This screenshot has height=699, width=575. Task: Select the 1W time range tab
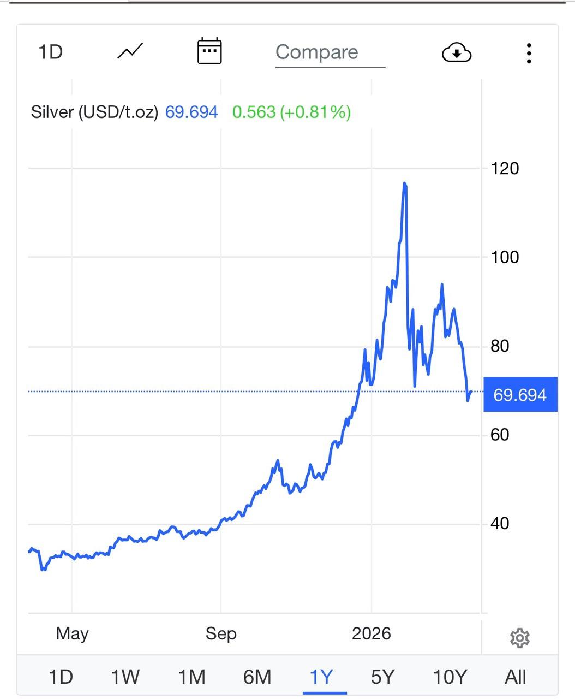(x=125, y=677)
